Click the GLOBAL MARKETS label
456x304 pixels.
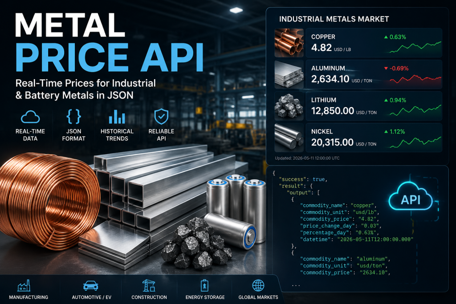[x=258, y=297]
